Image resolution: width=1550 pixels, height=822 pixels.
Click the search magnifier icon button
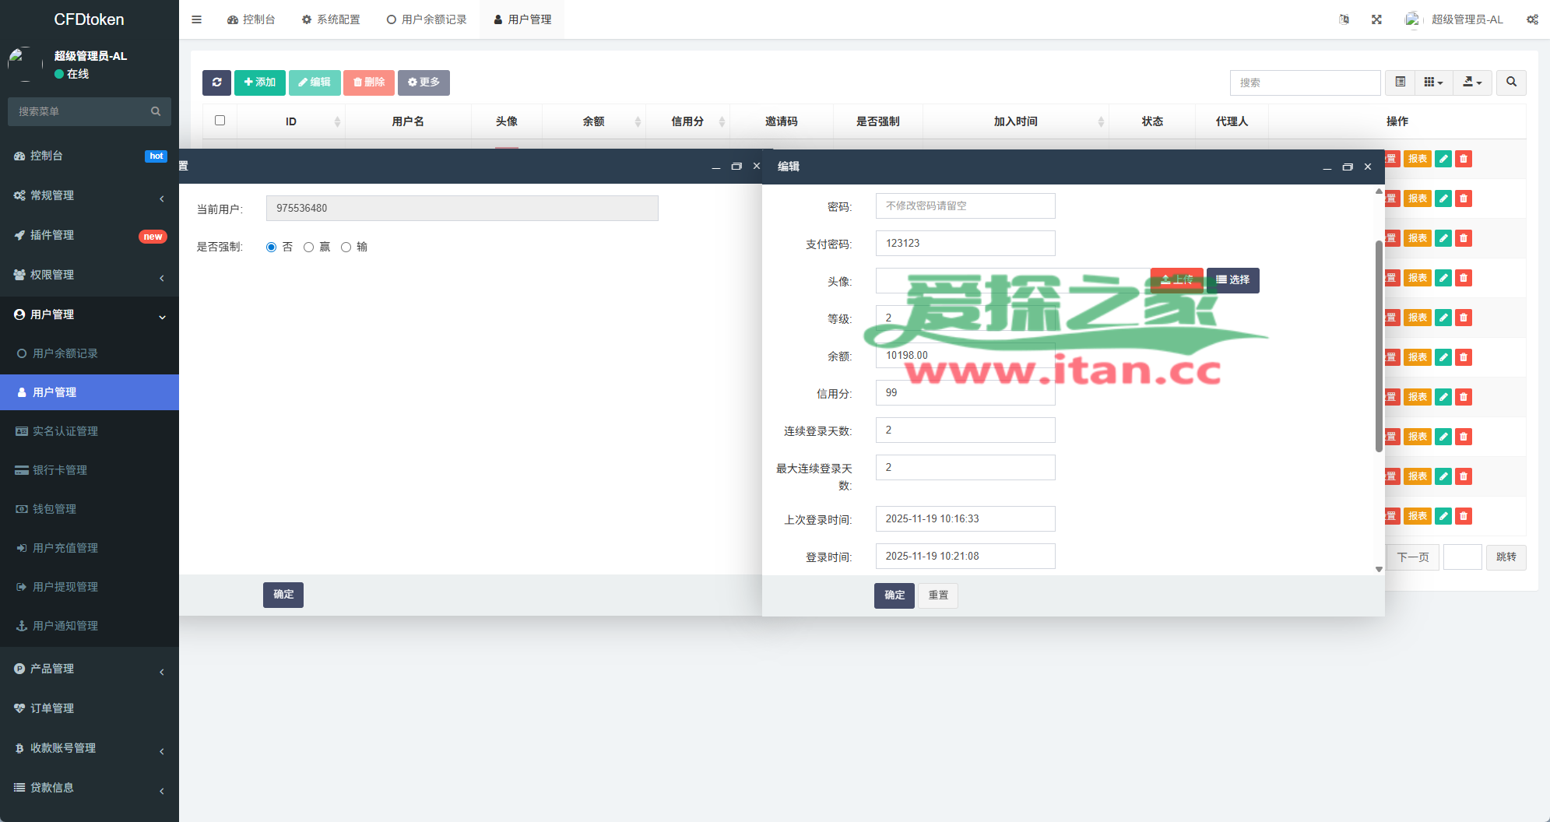tap(1511, 83)
